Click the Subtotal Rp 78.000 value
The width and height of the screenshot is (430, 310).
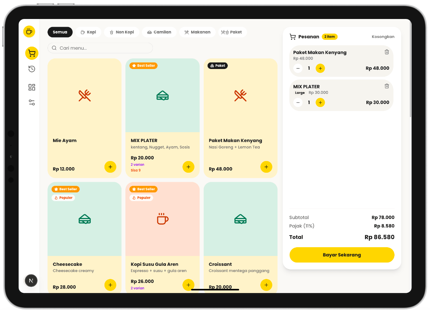click(383, 218)
